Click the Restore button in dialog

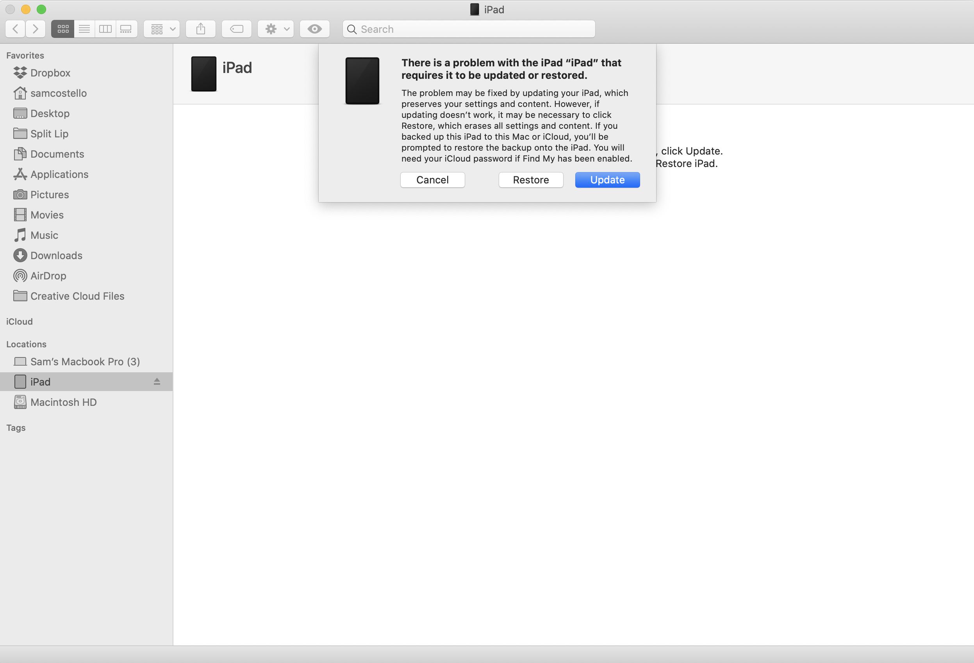click(531, 180)
